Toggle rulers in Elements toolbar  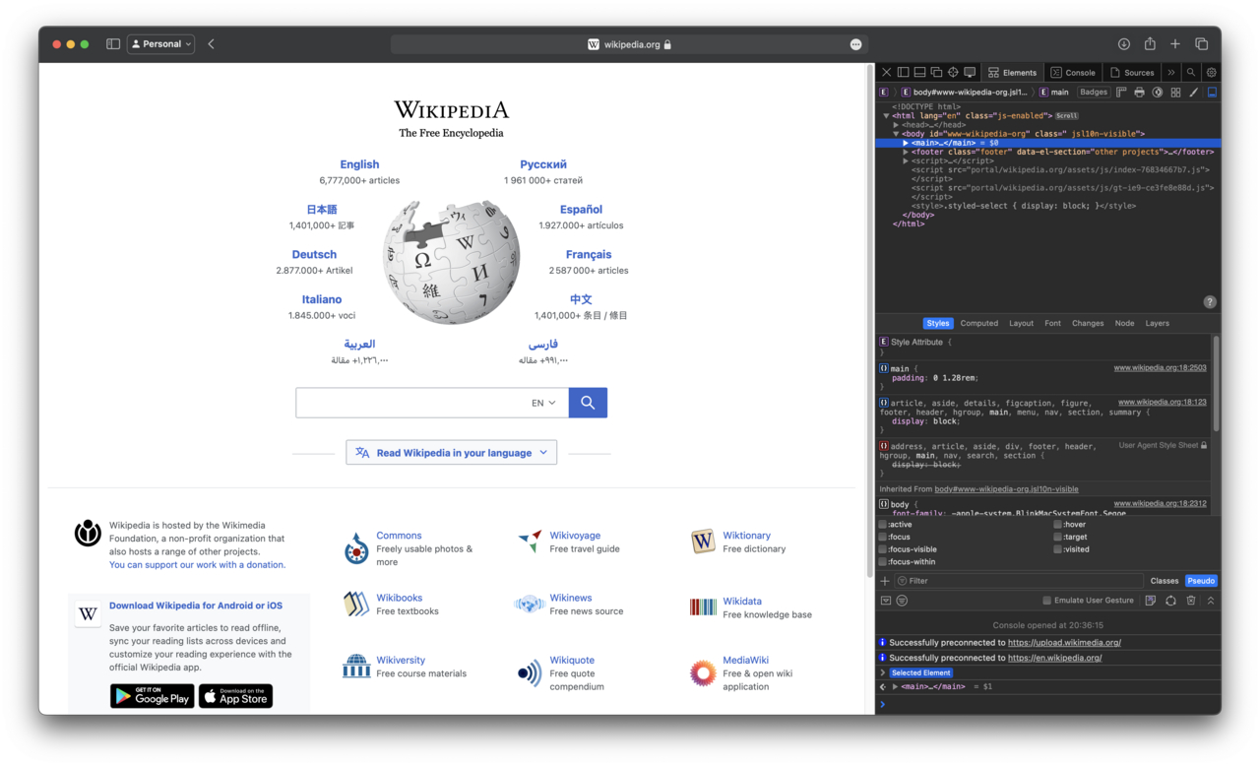pyautogui.click(x=1121, y=93)
